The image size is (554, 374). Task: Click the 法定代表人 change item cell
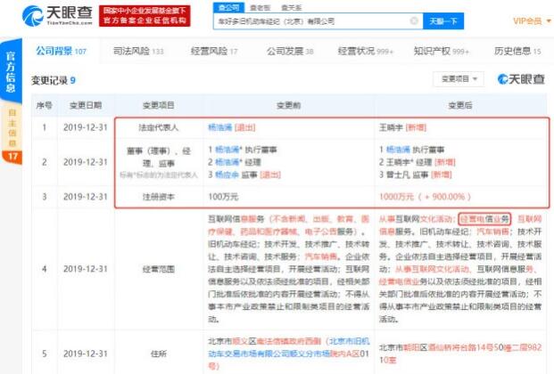click(x=159, y=127)
